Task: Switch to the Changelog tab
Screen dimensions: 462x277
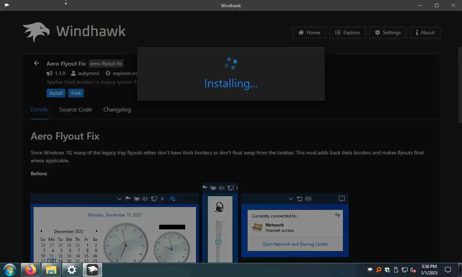Action: click(117, 110)
